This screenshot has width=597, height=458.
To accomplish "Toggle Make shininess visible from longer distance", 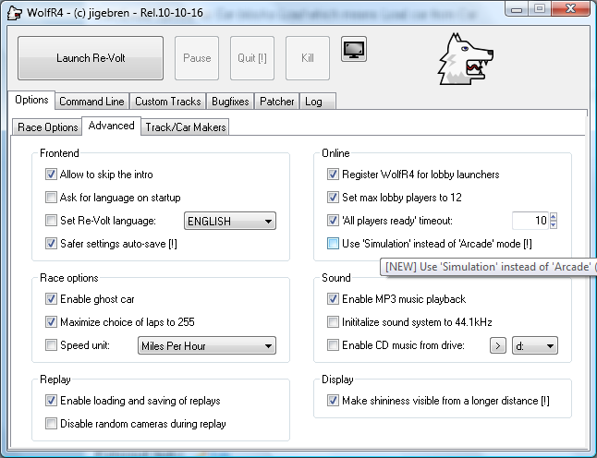I will (333, 401).
